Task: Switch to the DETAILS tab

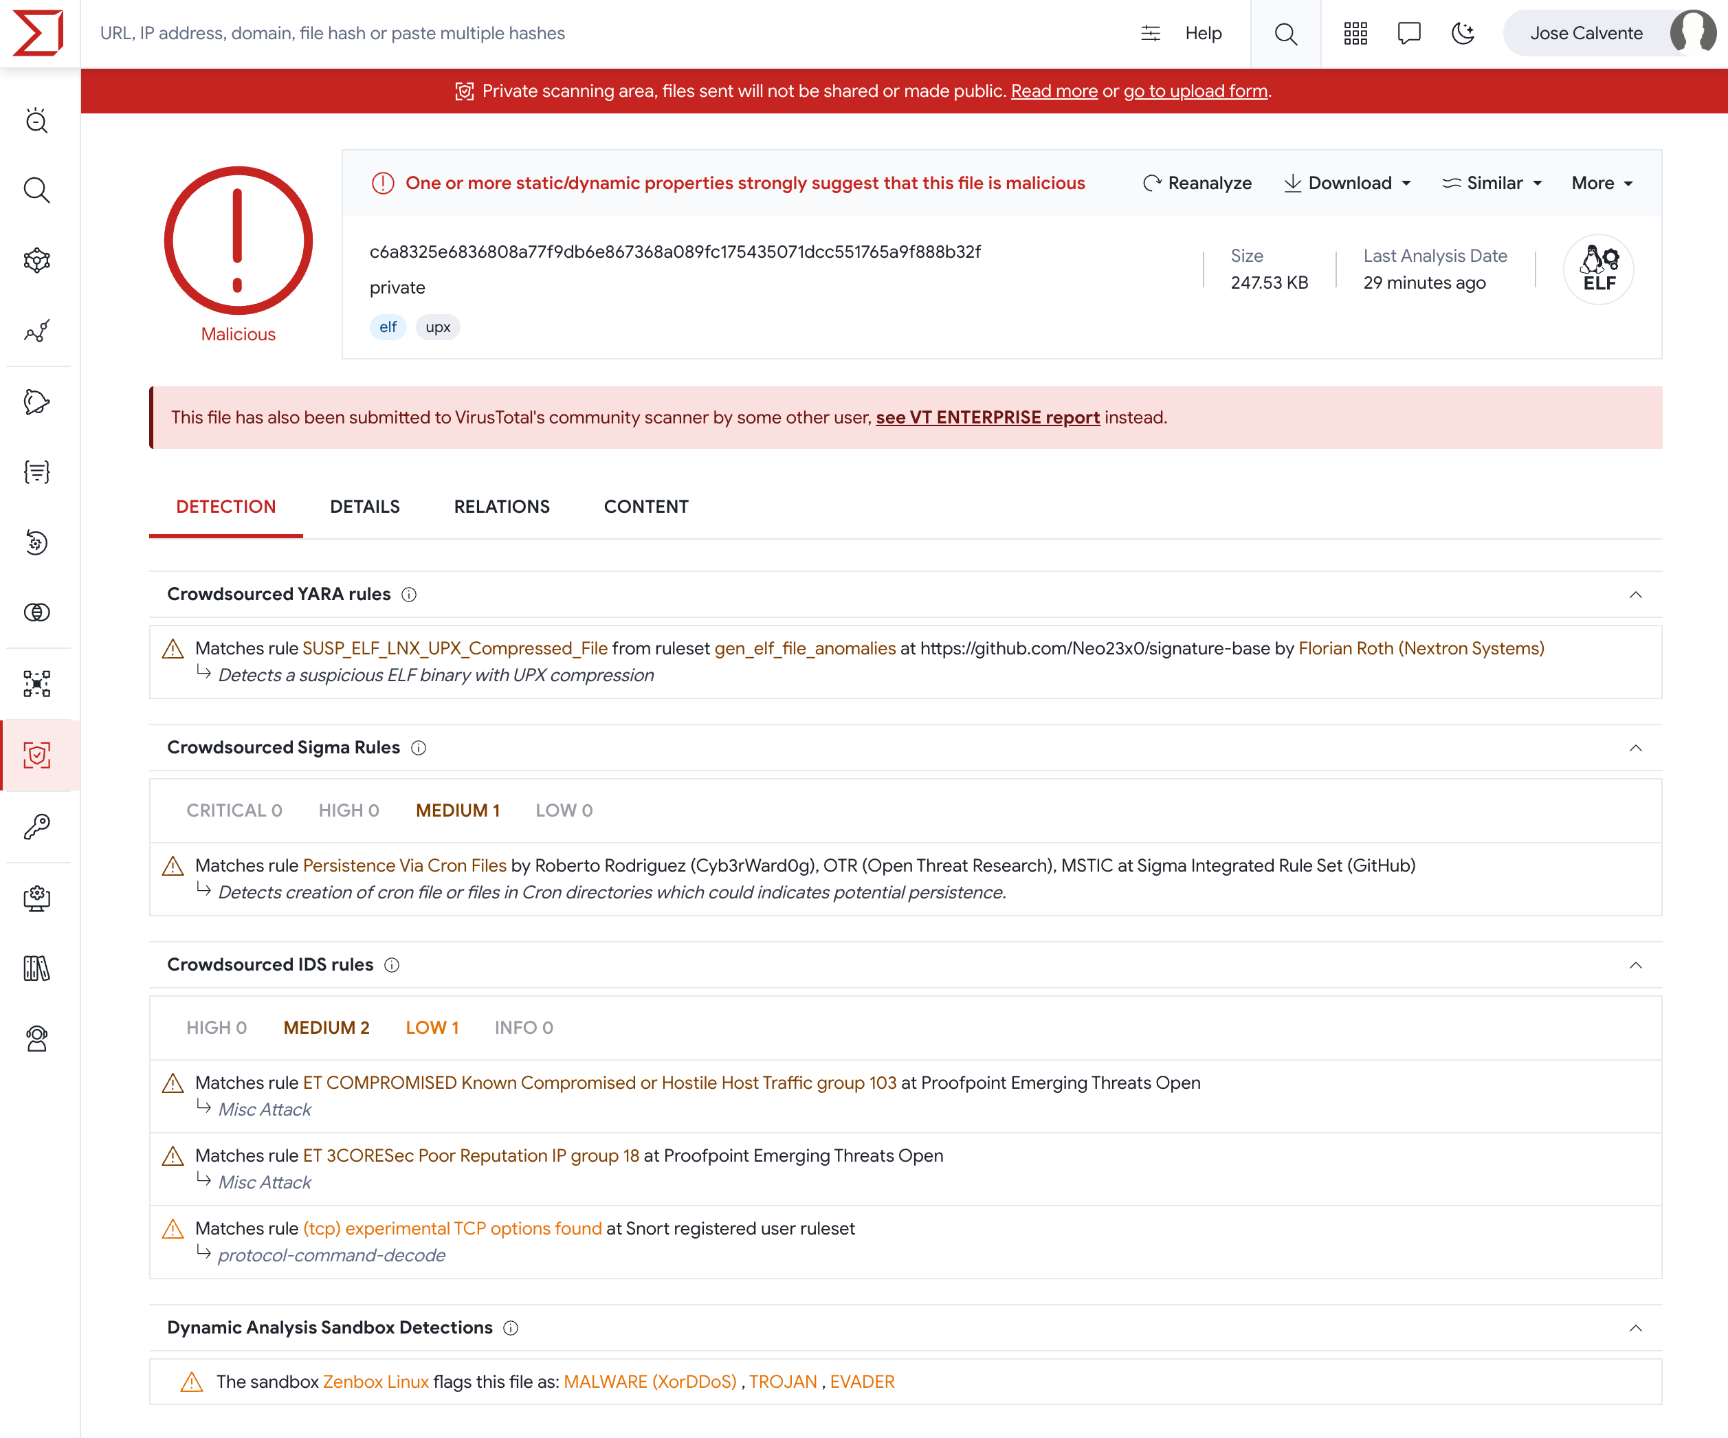Action: click(364, 507)
